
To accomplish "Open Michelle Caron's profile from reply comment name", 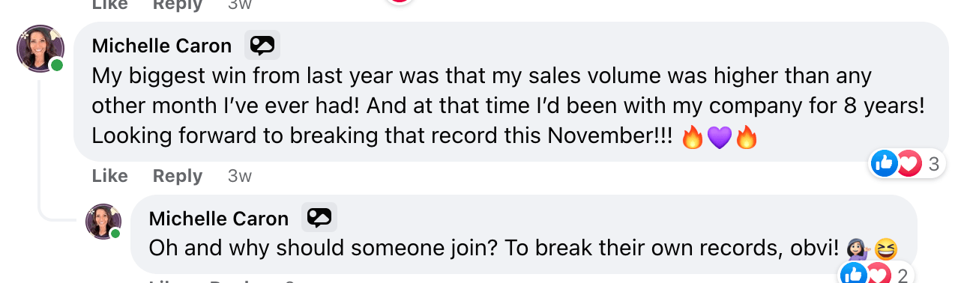I will (x=219, y=218).
